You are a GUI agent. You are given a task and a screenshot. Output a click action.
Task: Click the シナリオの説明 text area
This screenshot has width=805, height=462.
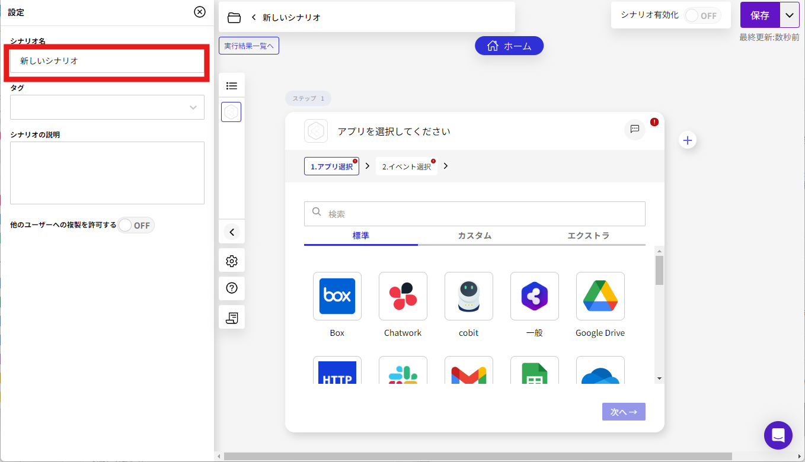click(x=107, y=173)
